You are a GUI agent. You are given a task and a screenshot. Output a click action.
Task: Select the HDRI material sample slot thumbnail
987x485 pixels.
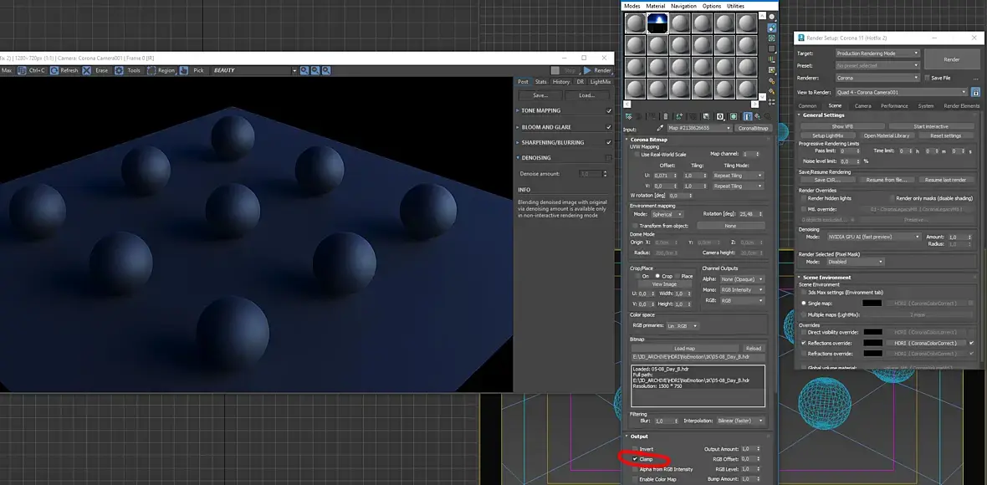(657, 23)
